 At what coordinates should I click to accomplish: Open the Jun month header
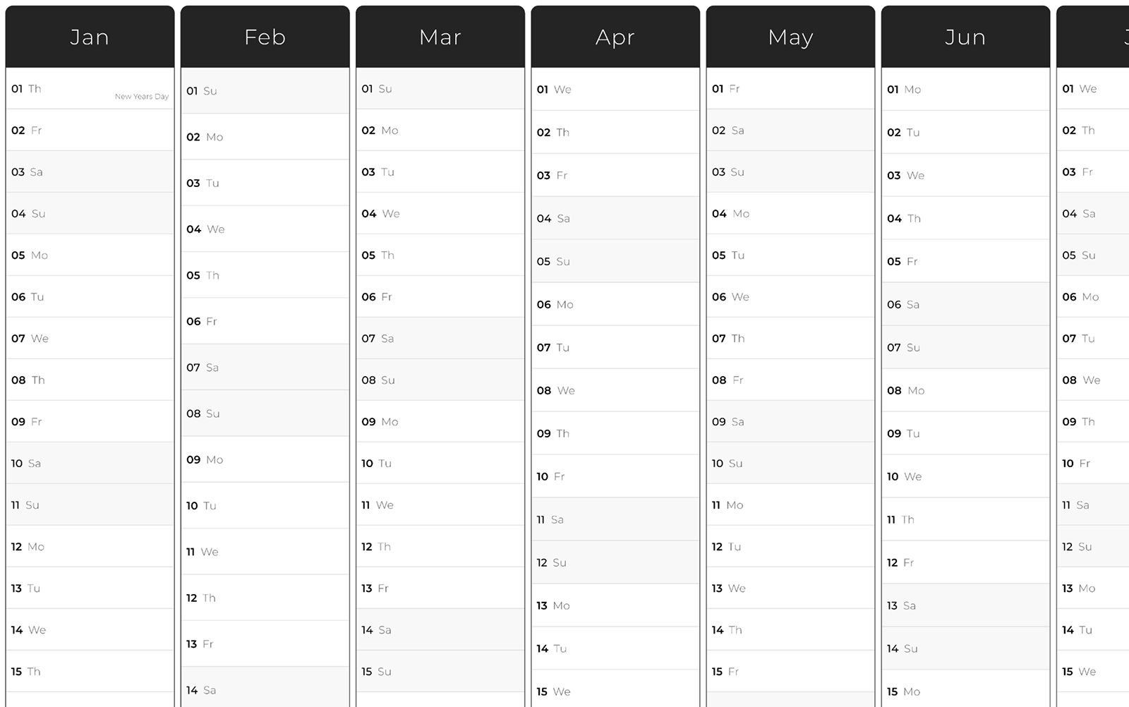965,37
